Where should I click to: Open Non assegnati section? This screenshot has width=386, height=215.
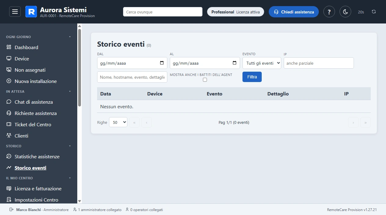[x=30, y=70]
